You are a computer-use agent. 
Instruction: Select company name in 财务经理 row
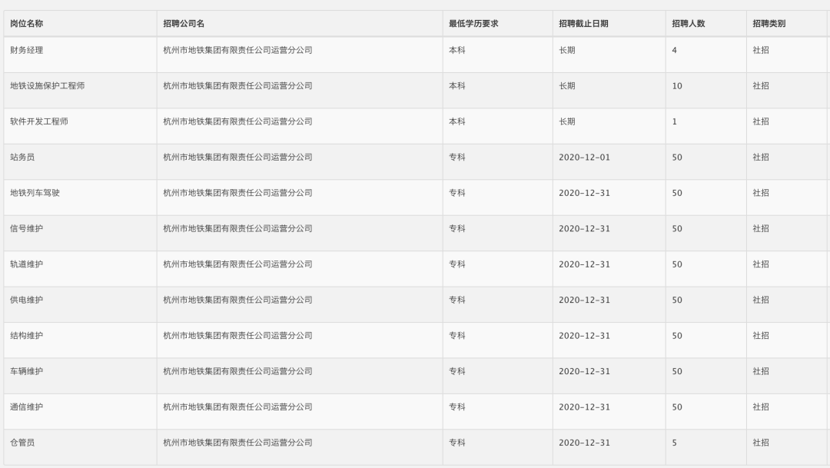click(237, 50)
